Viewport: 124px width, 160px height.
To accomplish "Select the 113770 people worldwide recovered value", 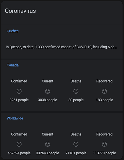I will pos(104,153).
